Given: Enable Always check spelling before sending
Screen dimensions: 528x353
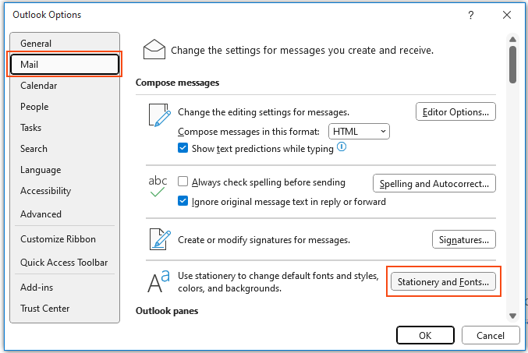Looking at the screenshot, I should click(182, 182).
